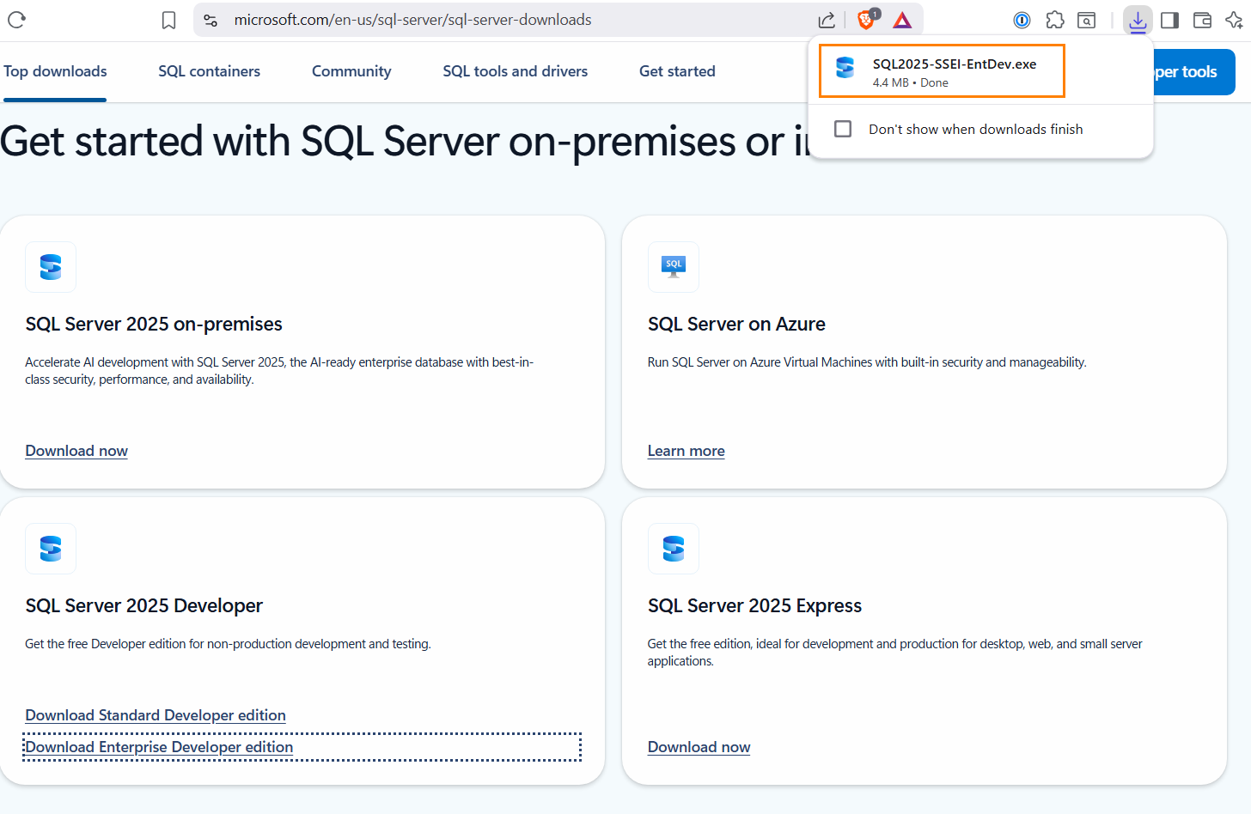Check "Don't show when downloads finish"
The width and height of the screenshot is (1251, 814).
843,129
